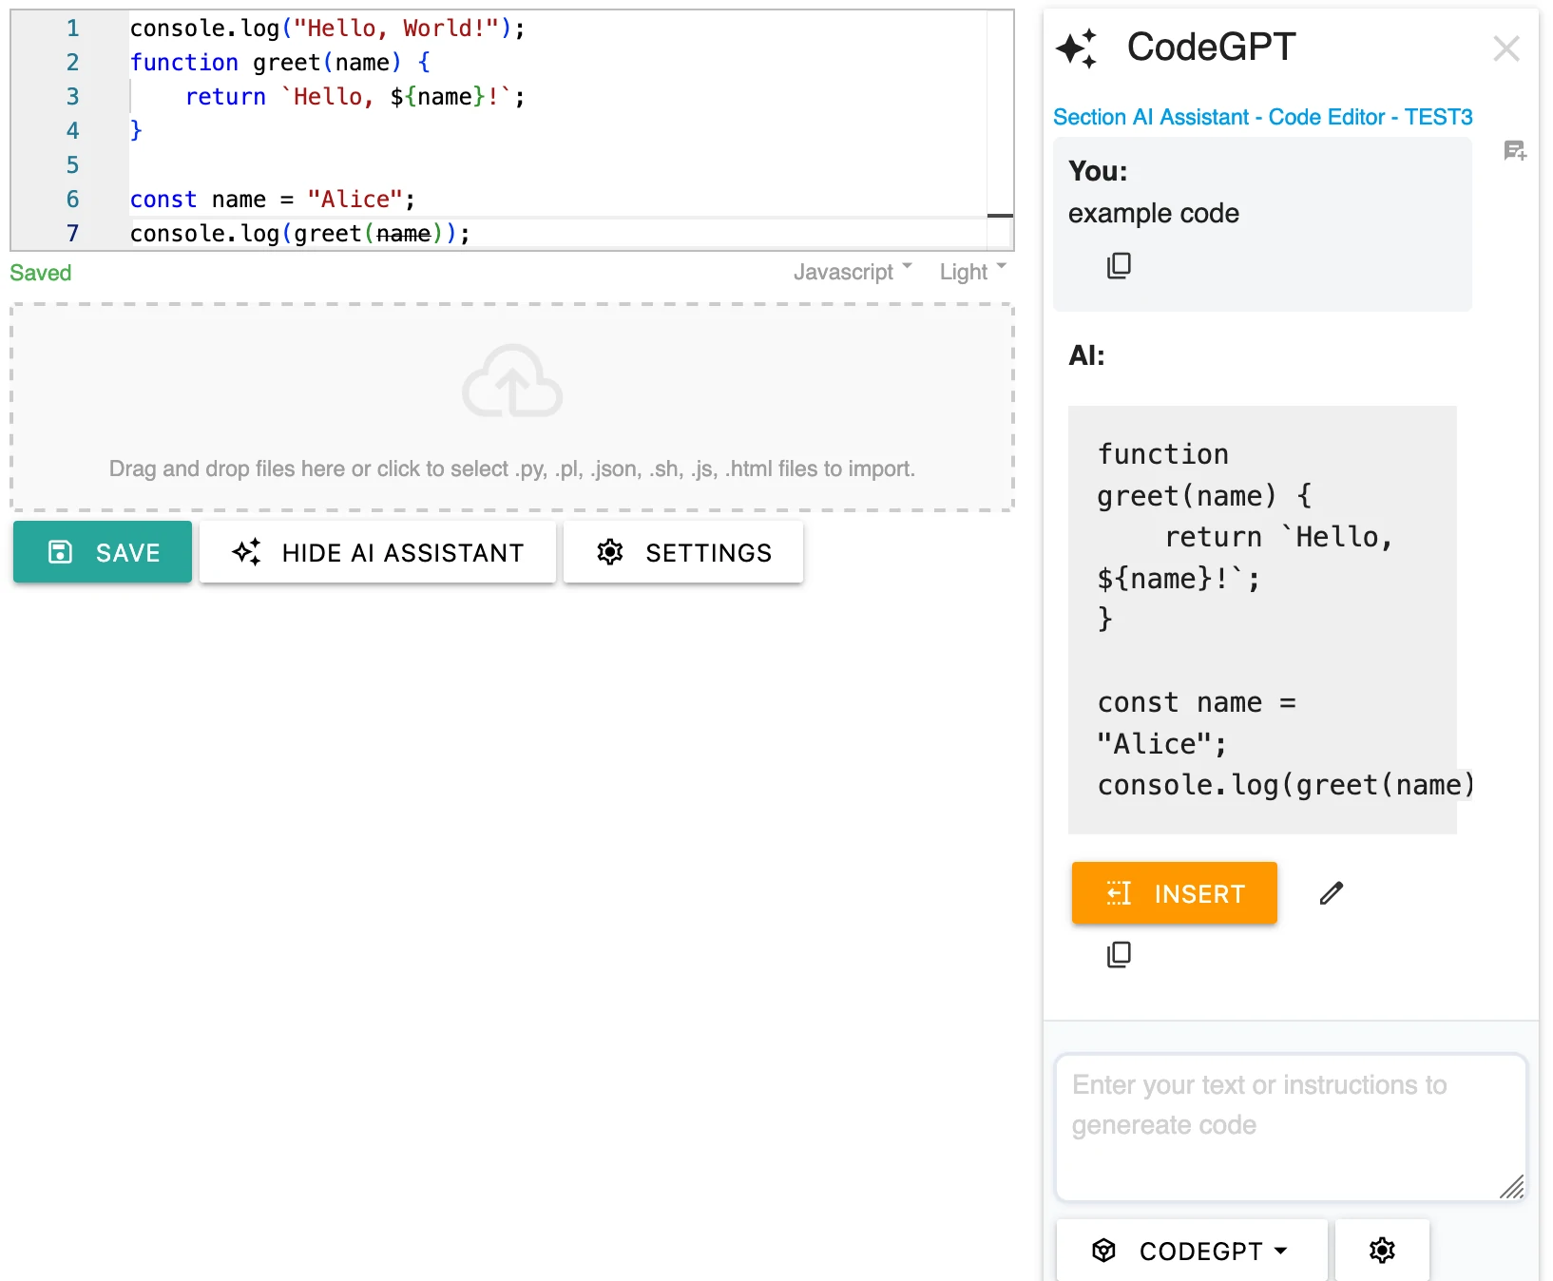Click the CodeGPT sparkle logo
The width and height of the screenshot is (1553, 1281).
pyautogui.click(x=1077, y=48)
